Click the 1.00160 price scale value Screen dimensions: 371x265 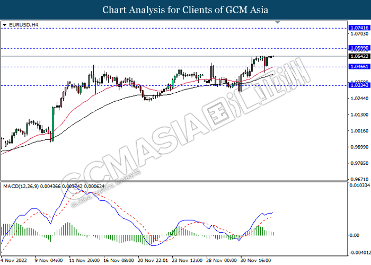coord(359,131)
